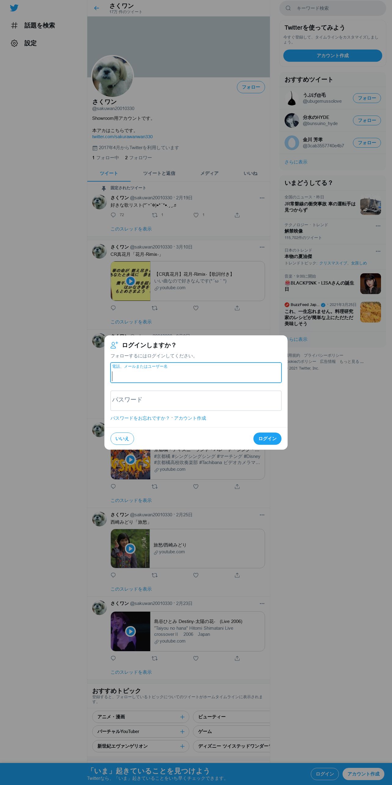The width and height of the screenshot is (392, 785).
Task: Play the 旅愁/西崎みどり video thumbnail
Action: pyautogui.click(x=130, y=549)
